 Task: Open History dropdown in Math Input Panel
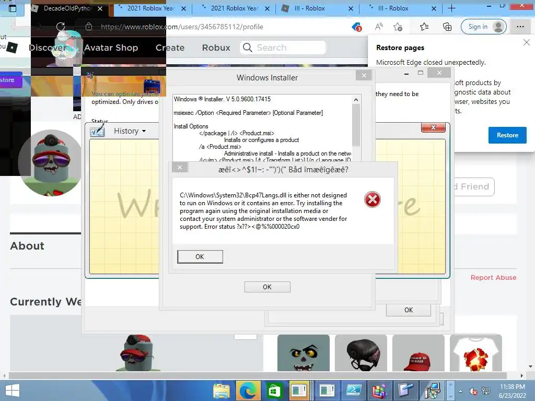pos(130,131)
